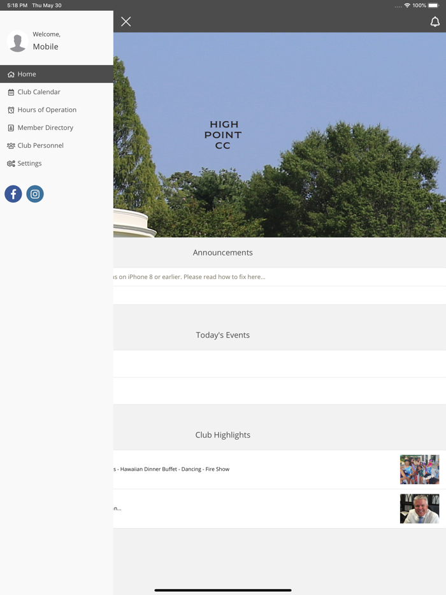The width and height of the screenshot is (446, 595).
Task: Select Hours of Operation from the menu
Action: coord(57,110)
